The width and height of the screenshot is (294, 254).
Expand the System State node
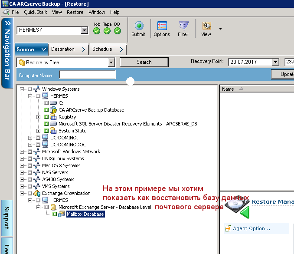tap(38, 131)
